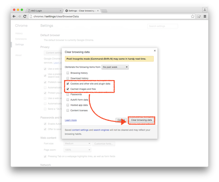Reload the current page
The width and height of the screenshot is (219, 182).
25,16
